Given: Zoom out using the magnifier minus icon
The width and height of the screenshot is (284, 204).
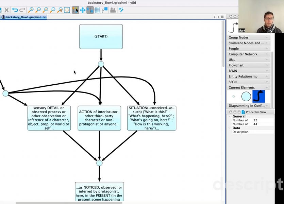Looking at the screenshot, I should pos(38,10).
